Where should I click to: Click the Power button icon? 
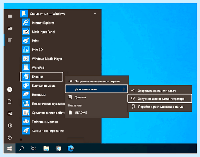pyautogui.click(x=10, y=137)
